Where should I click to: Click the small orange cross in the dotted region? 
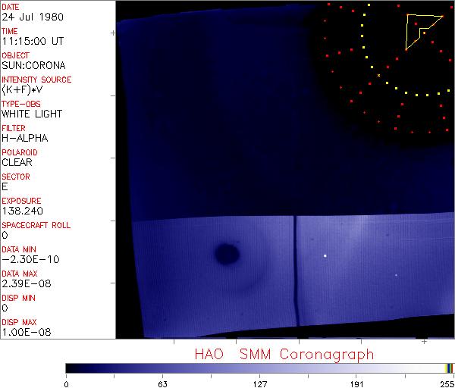pyautogui.click(x=378, y=74)
